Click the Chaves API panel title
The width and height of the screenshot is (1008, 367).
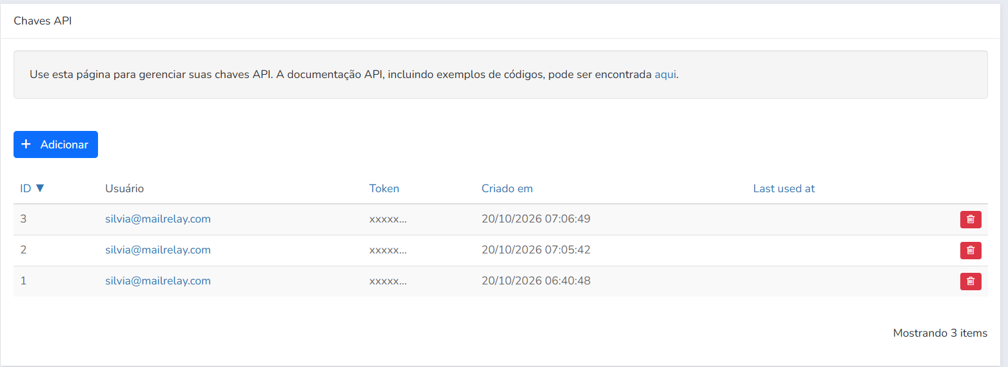[x=43, y=21]
